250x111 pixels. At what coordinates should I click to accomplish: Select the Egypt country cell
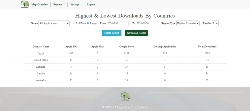point(41,53)
